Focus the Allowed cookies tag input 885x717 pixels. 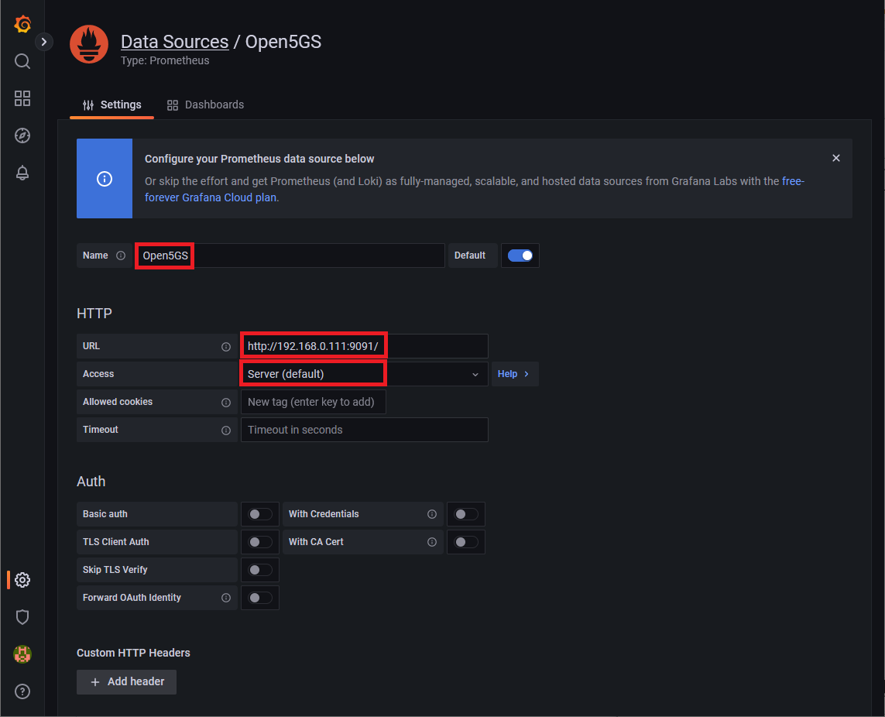pyautogui.click(x=314, y=402)
